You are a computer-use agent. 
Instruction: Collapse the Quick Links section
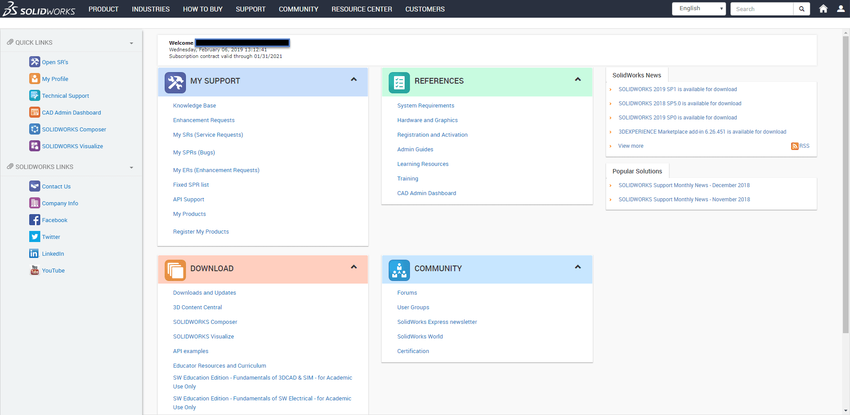pyautogui.click(x=131, y=43)
